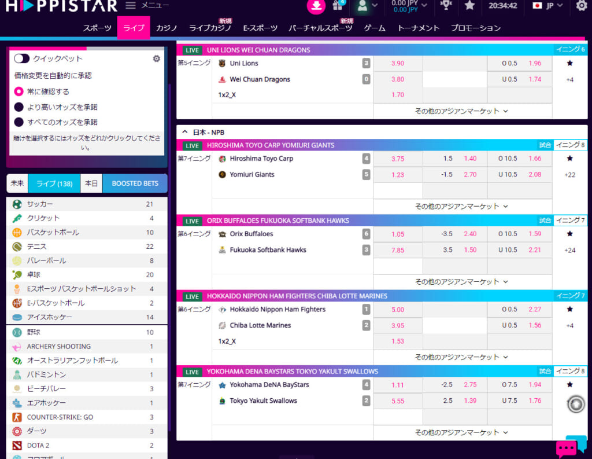Image resolution: width=592 pixels, height=459 pixels.
Task: Select DOTA 2 icon
Action: click(17, 445)
